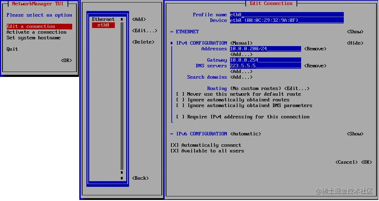Hide the IPv4 CONFIGURATION section

(355, 43)
